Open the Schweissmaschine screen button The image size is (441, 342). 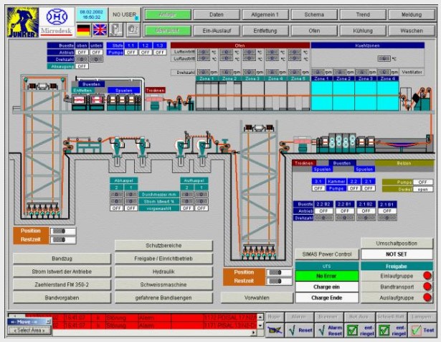(163, 284)
